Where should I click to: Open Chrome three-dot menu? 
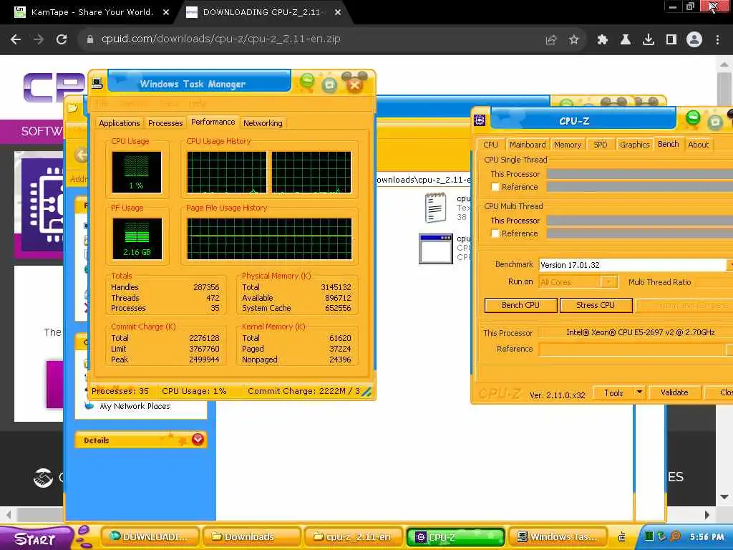(x=717, y=40)
